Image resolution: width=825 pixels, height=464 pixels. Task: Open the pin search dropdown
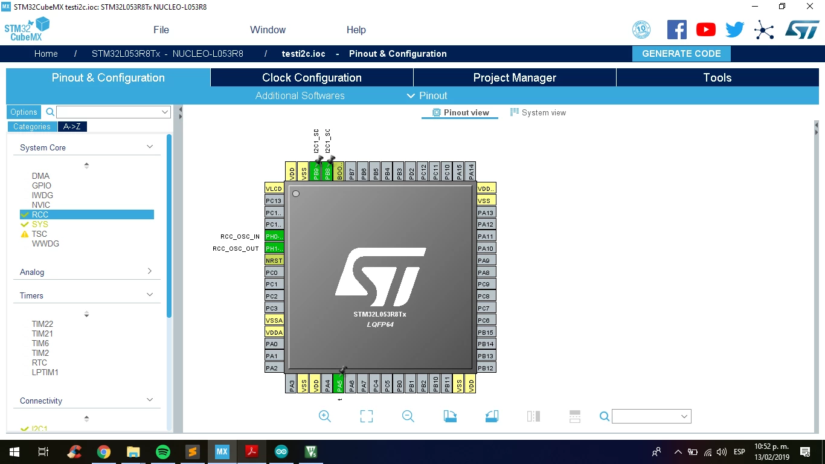(684, 416)
